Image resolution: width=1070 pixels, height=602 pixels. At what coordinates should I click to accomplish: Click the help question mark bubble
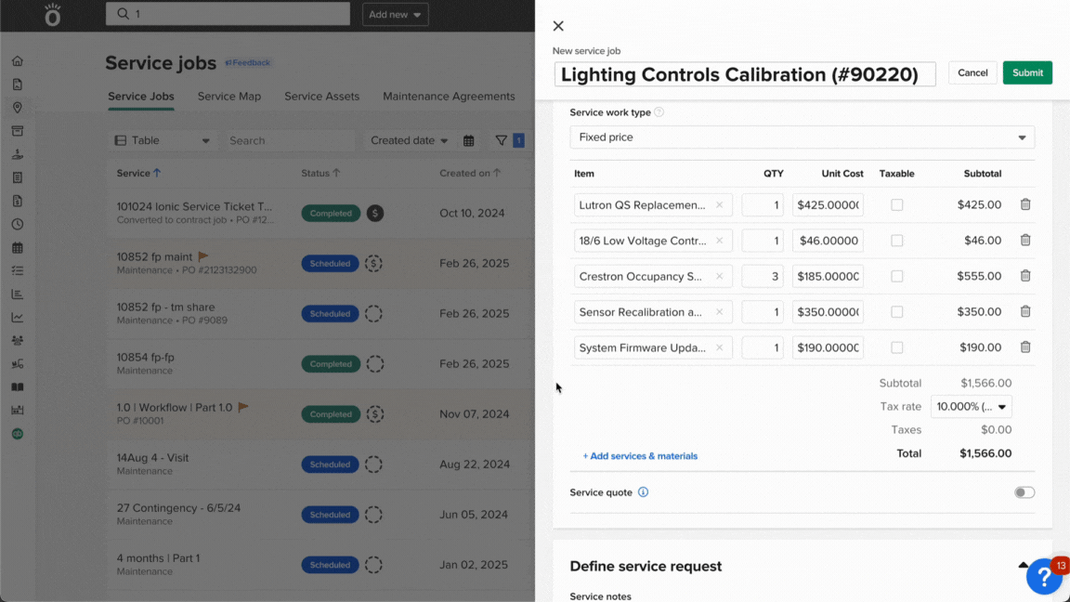click(1044, 577)
